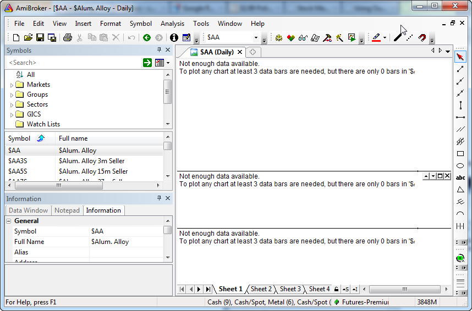Switch to the Notepad tab
The image size is (472, 311).
click(x=67, y=210)
